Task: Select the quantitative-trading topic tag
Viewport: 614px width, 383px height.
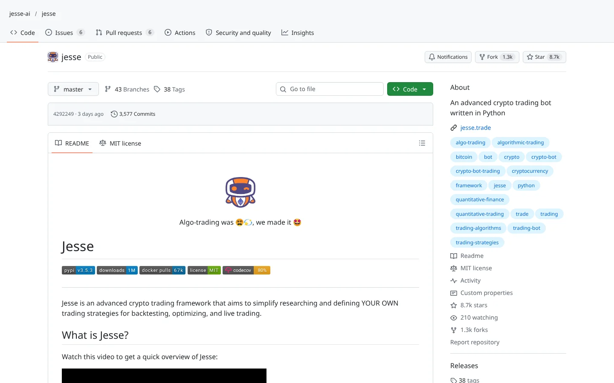Action: pyautogui.click(x=480, y=214)
